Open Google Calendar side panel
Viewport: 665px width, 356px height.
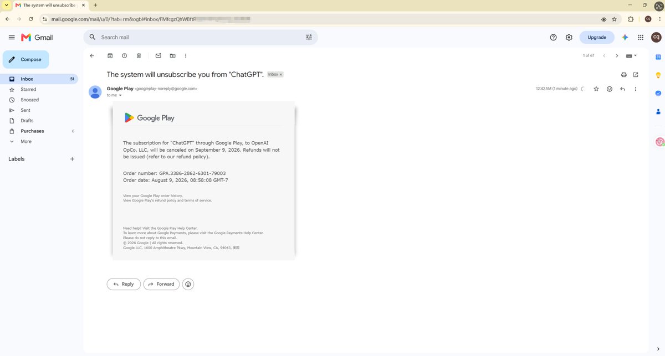(x=658, y=56)
